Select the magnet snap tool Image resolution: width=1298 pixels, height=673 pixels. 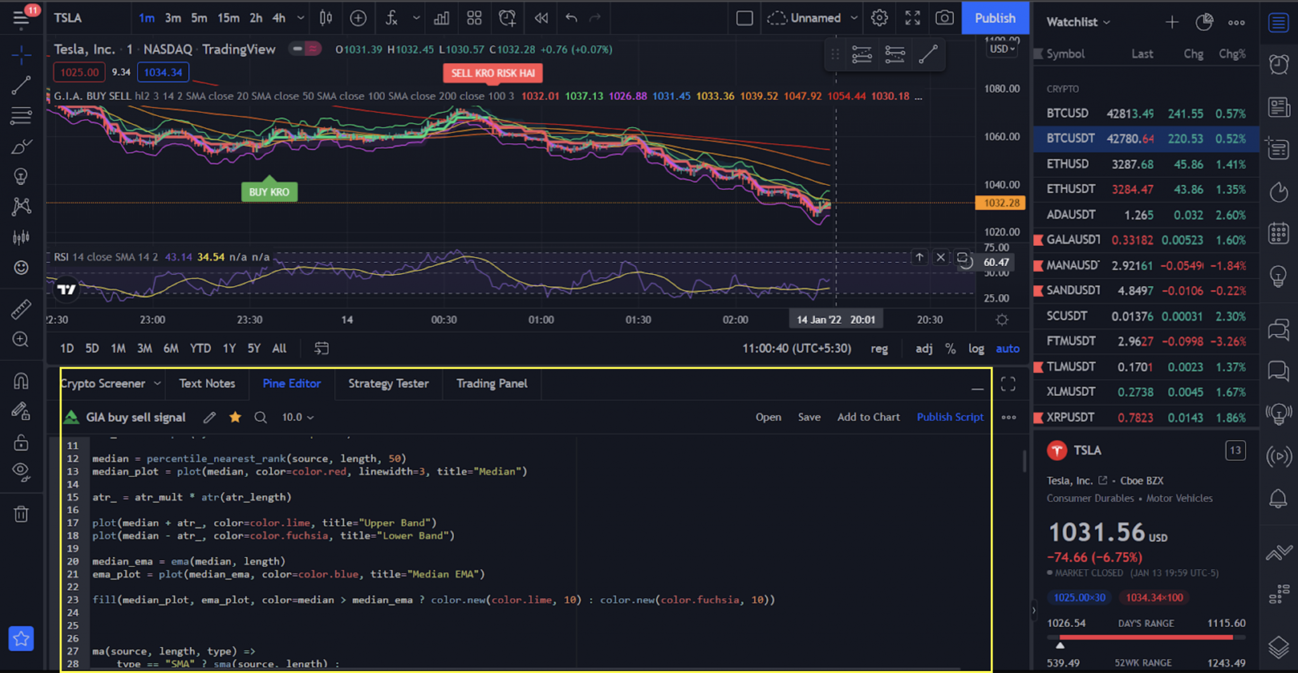(21, 379)
